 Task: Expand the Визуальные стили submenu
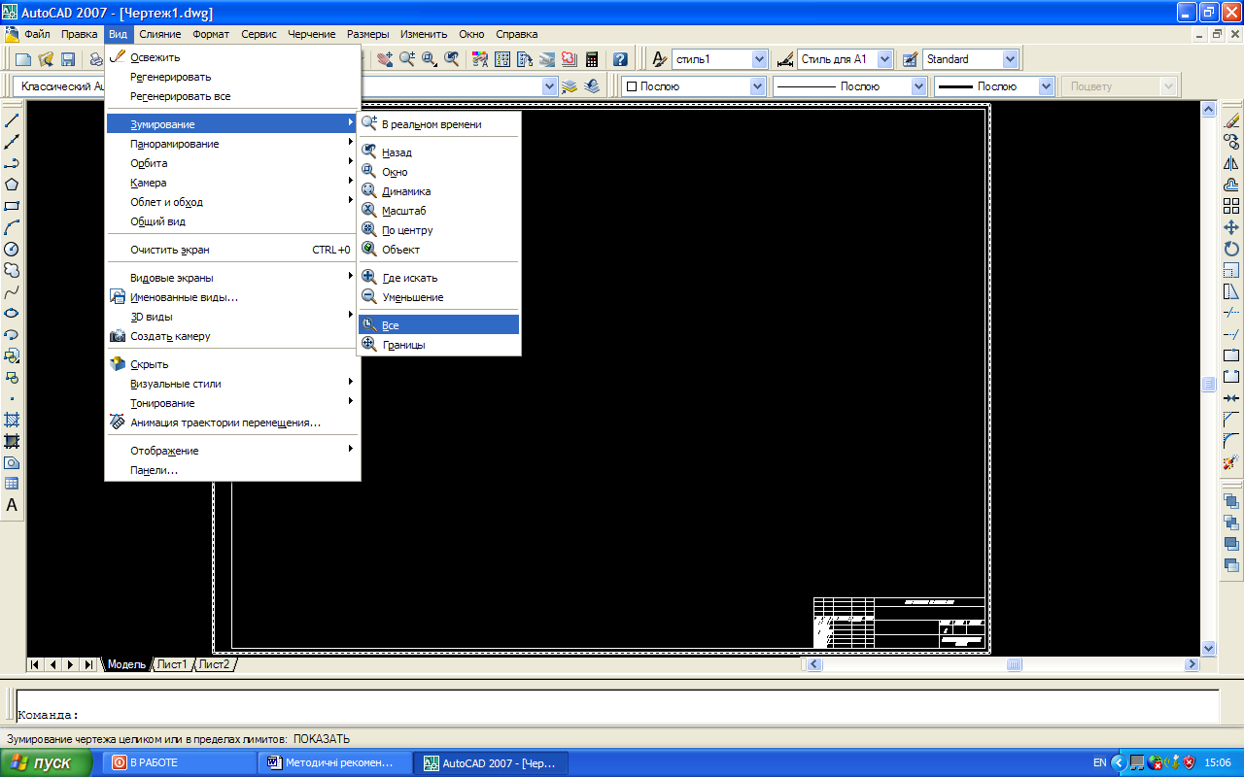233,384
